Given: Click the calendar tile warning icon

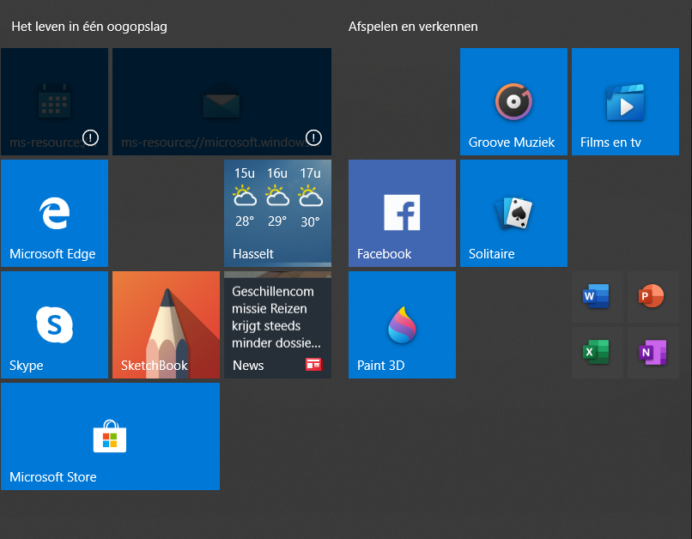Looking at the screenshot, I should click(x=90, y=137).
